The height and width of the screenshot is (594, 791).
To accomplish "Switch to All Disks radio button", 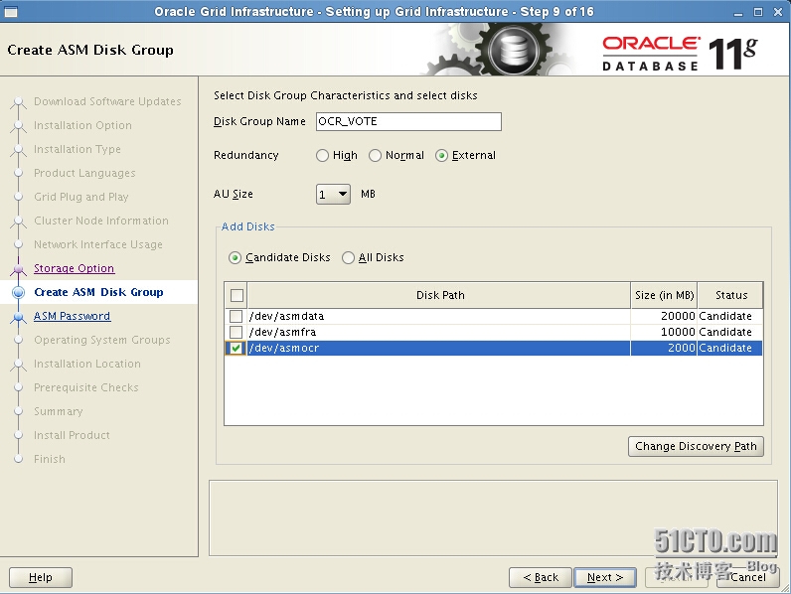I will point(348,257).
